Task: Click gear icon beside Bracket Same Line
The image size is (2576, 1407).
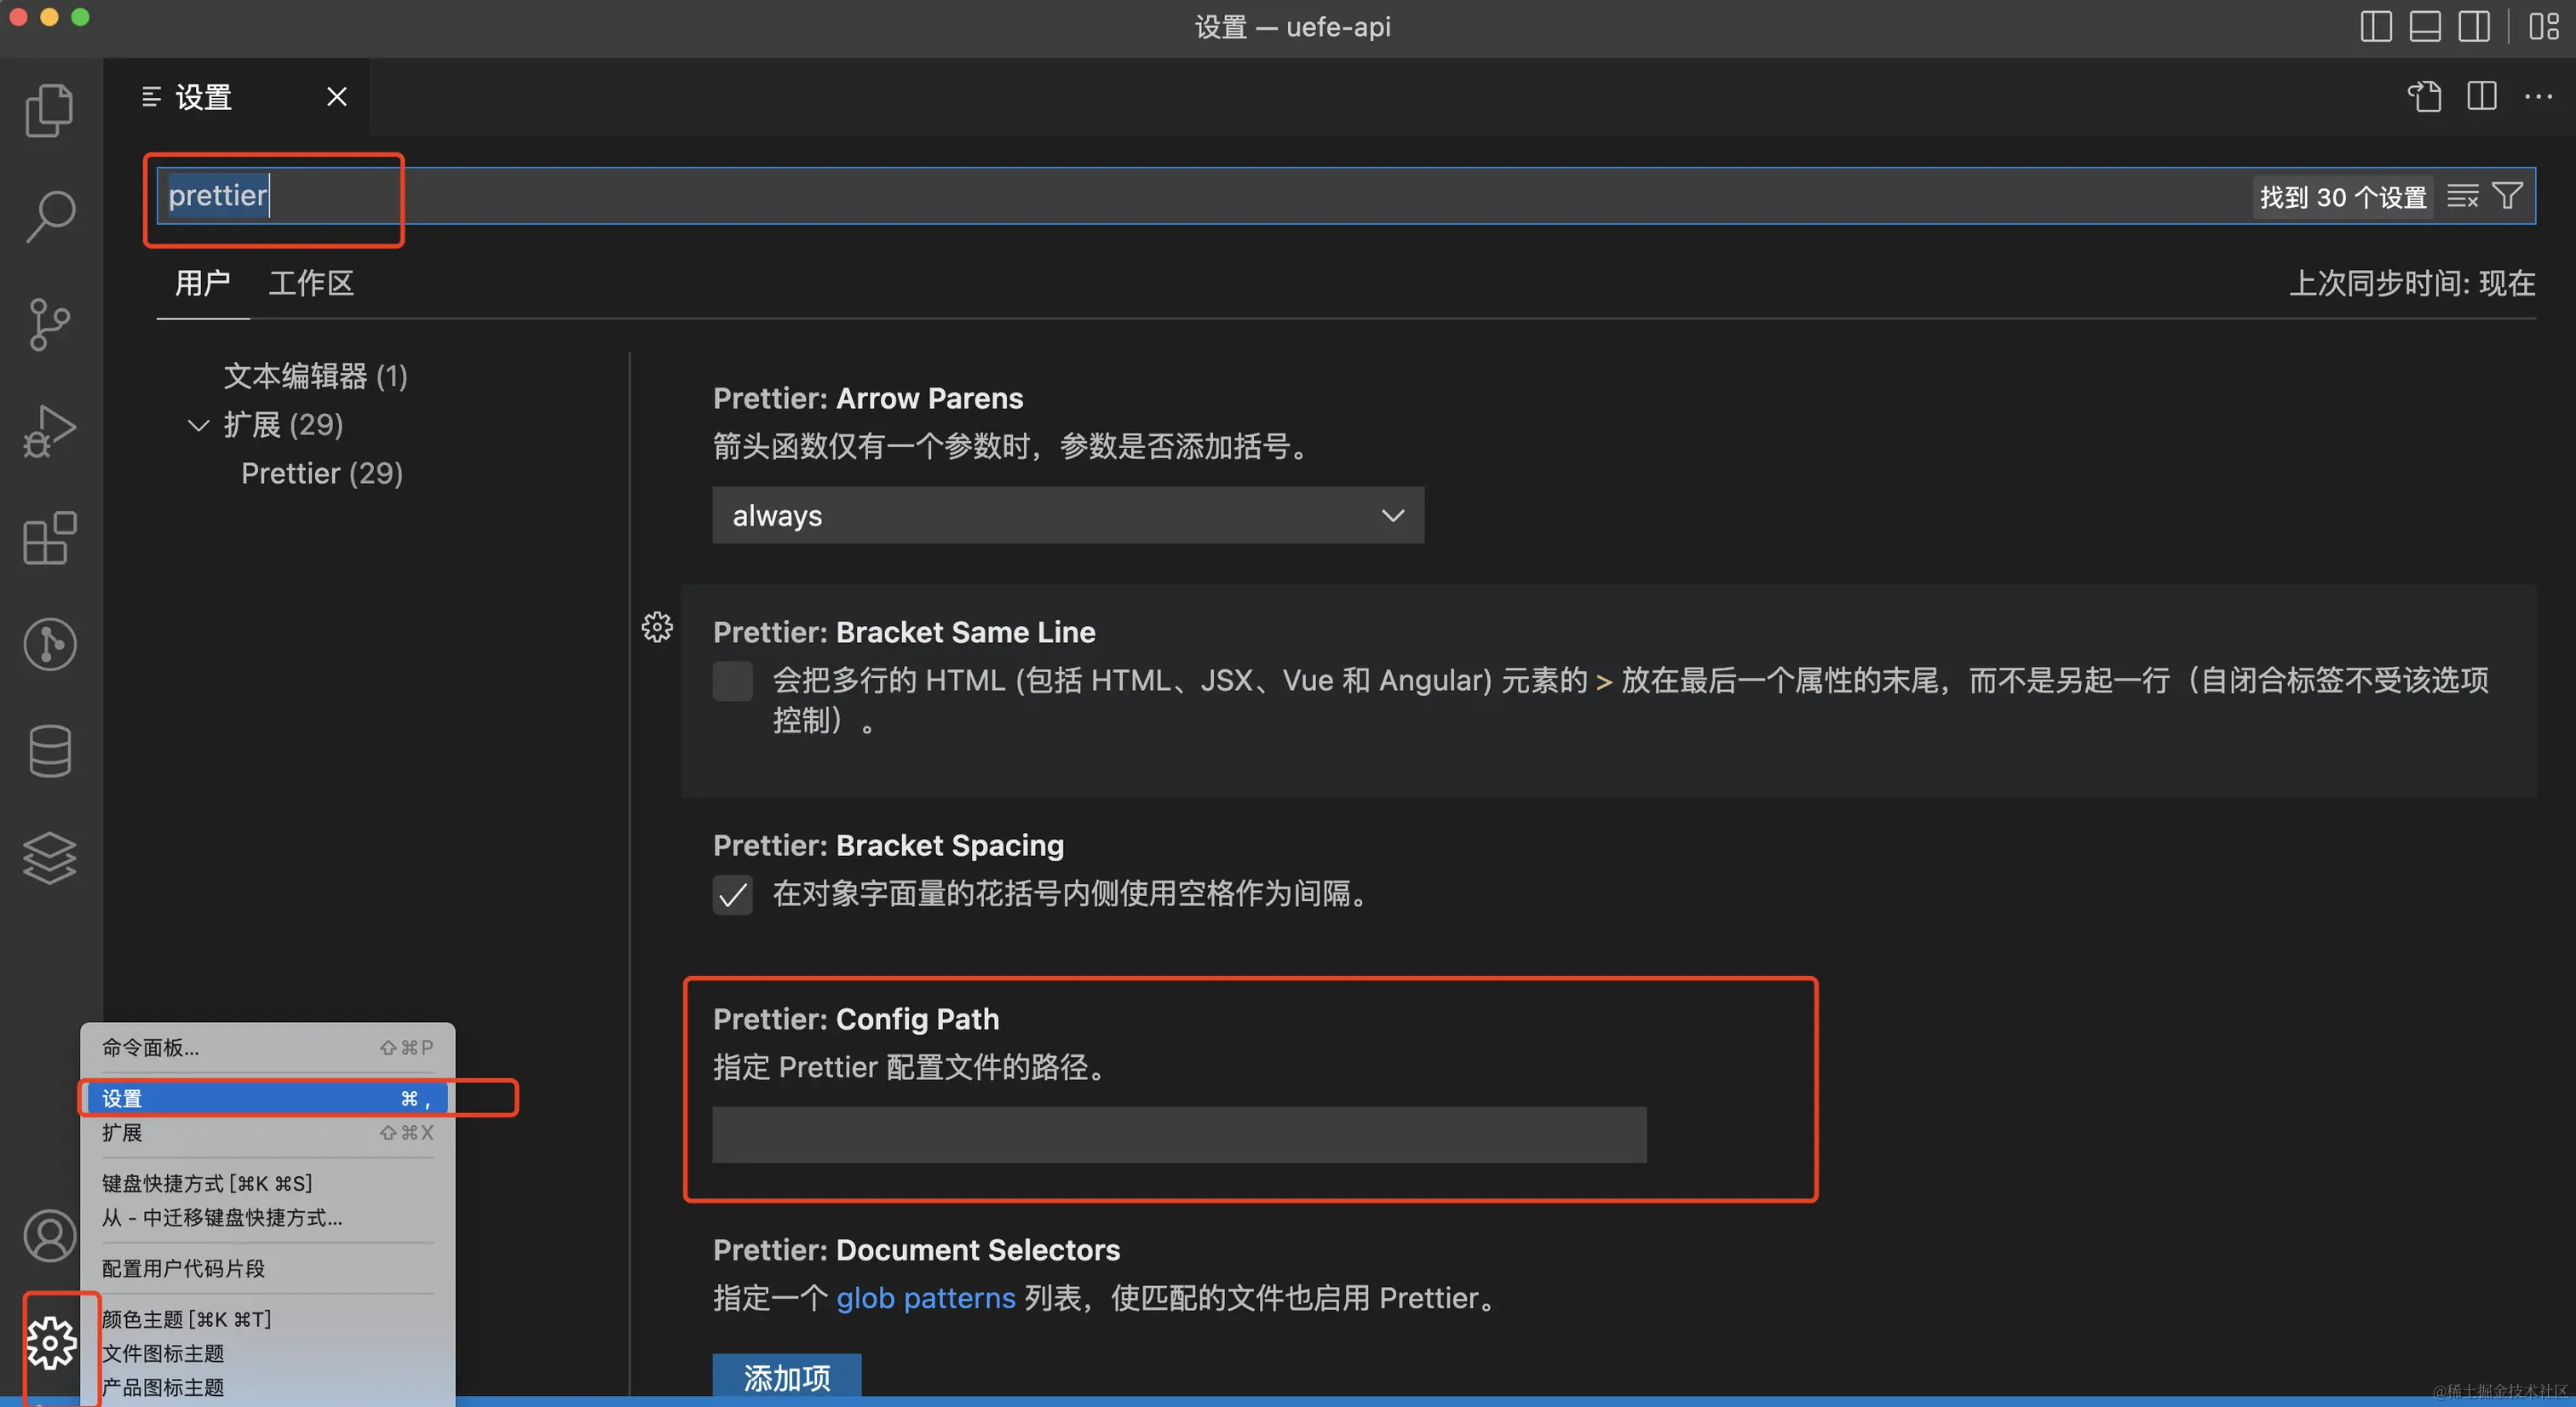Action: pyautogui.click(x=657, y=628)
